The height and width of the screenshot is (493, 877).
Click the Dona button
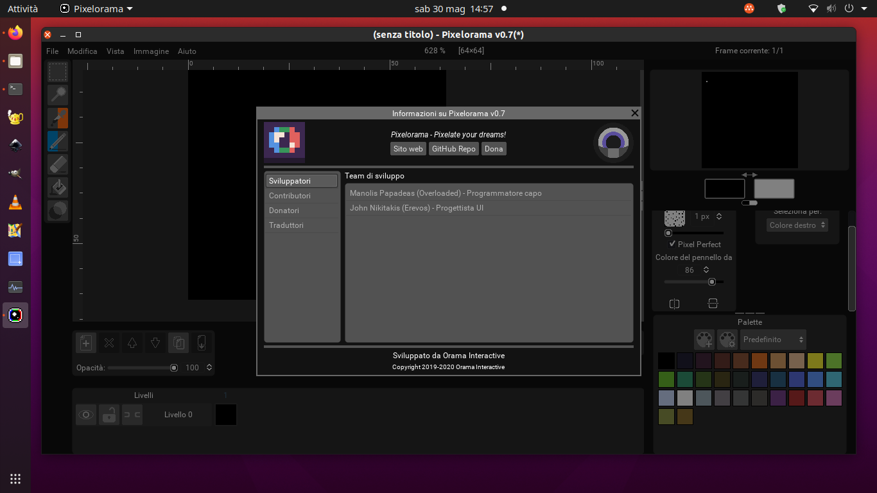click(x=494, y=148)
